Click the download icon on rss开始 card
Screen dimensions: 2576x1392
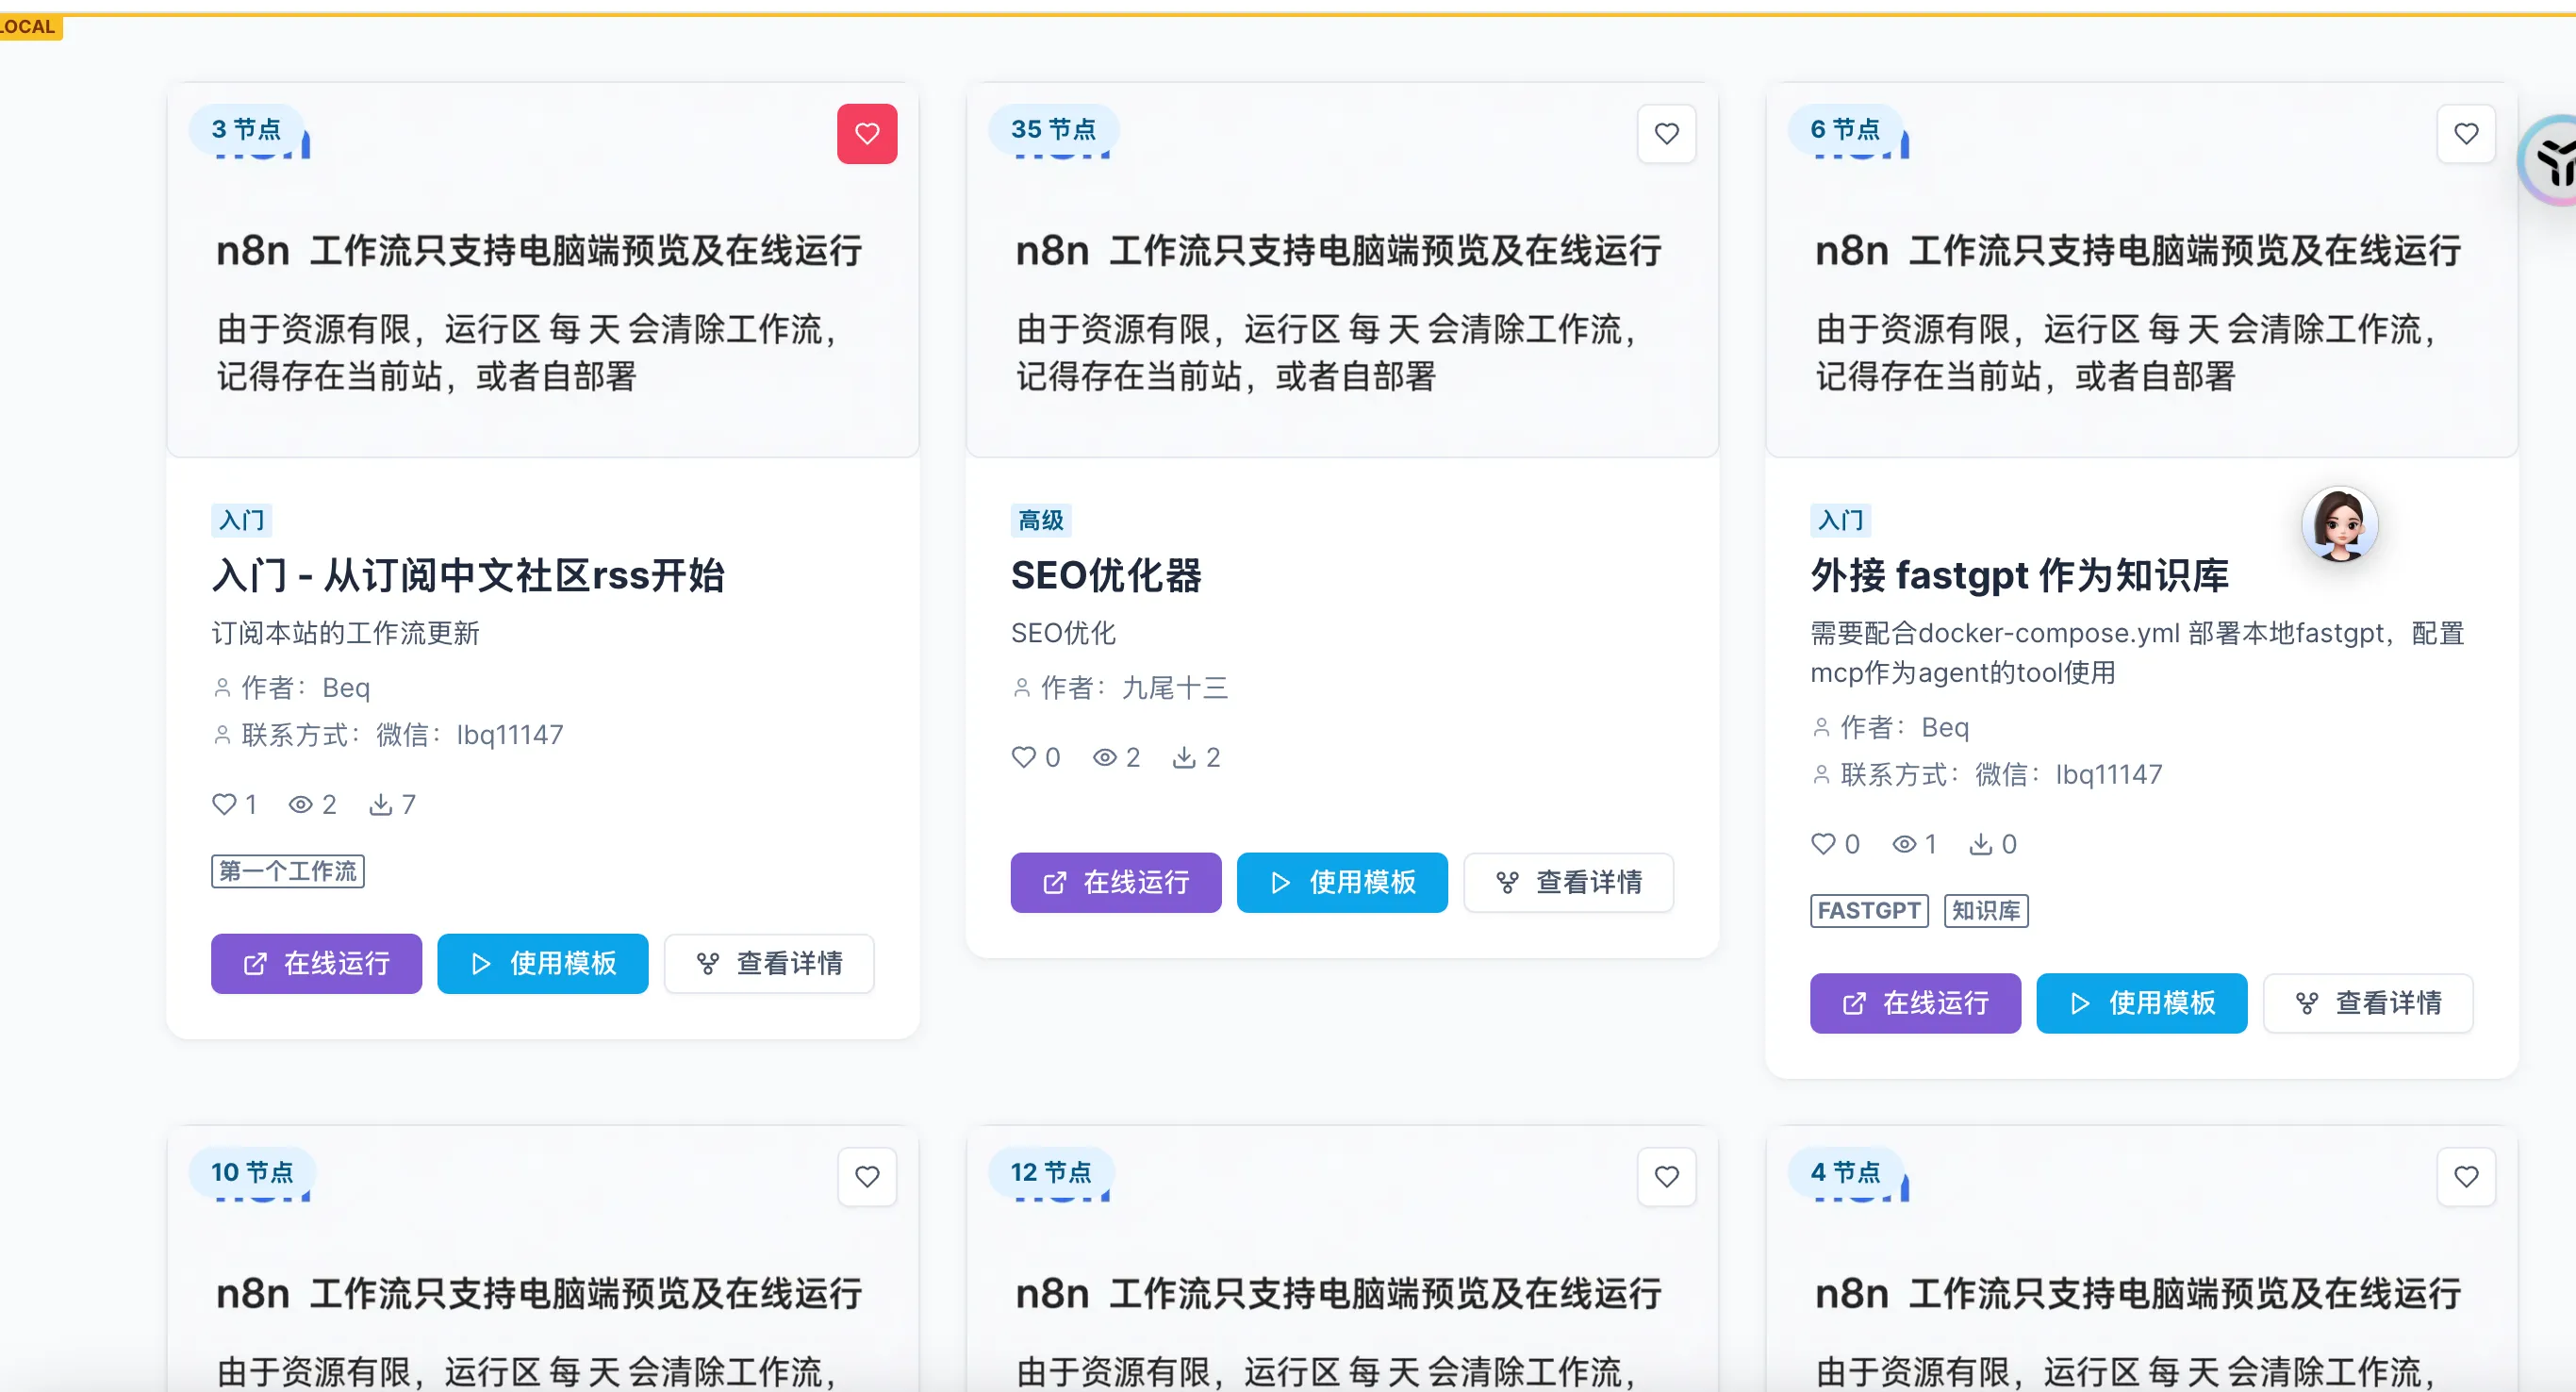coord(380,804)
